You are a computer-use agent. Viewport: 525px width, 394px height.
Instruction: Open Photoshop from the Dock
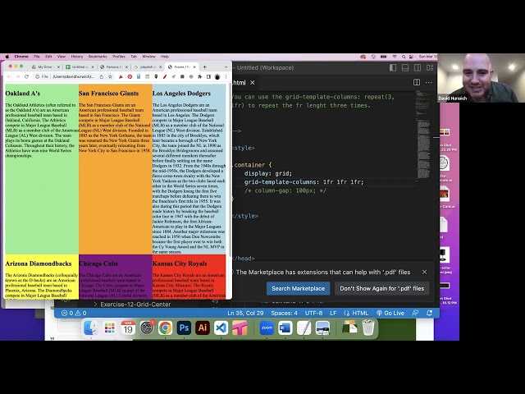(x=184, y=328)
